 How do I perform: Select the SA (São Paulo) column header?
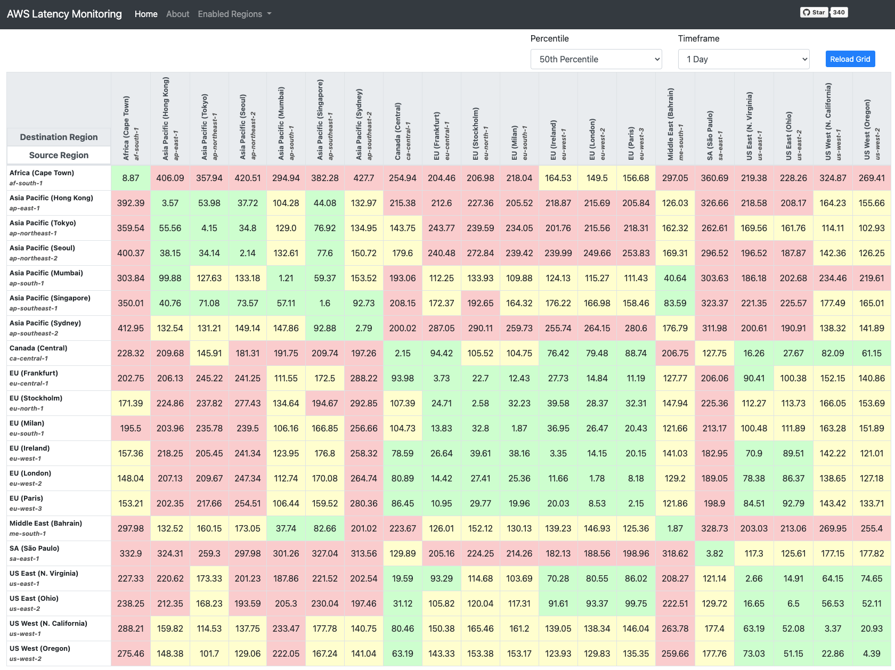coord(715,119)
